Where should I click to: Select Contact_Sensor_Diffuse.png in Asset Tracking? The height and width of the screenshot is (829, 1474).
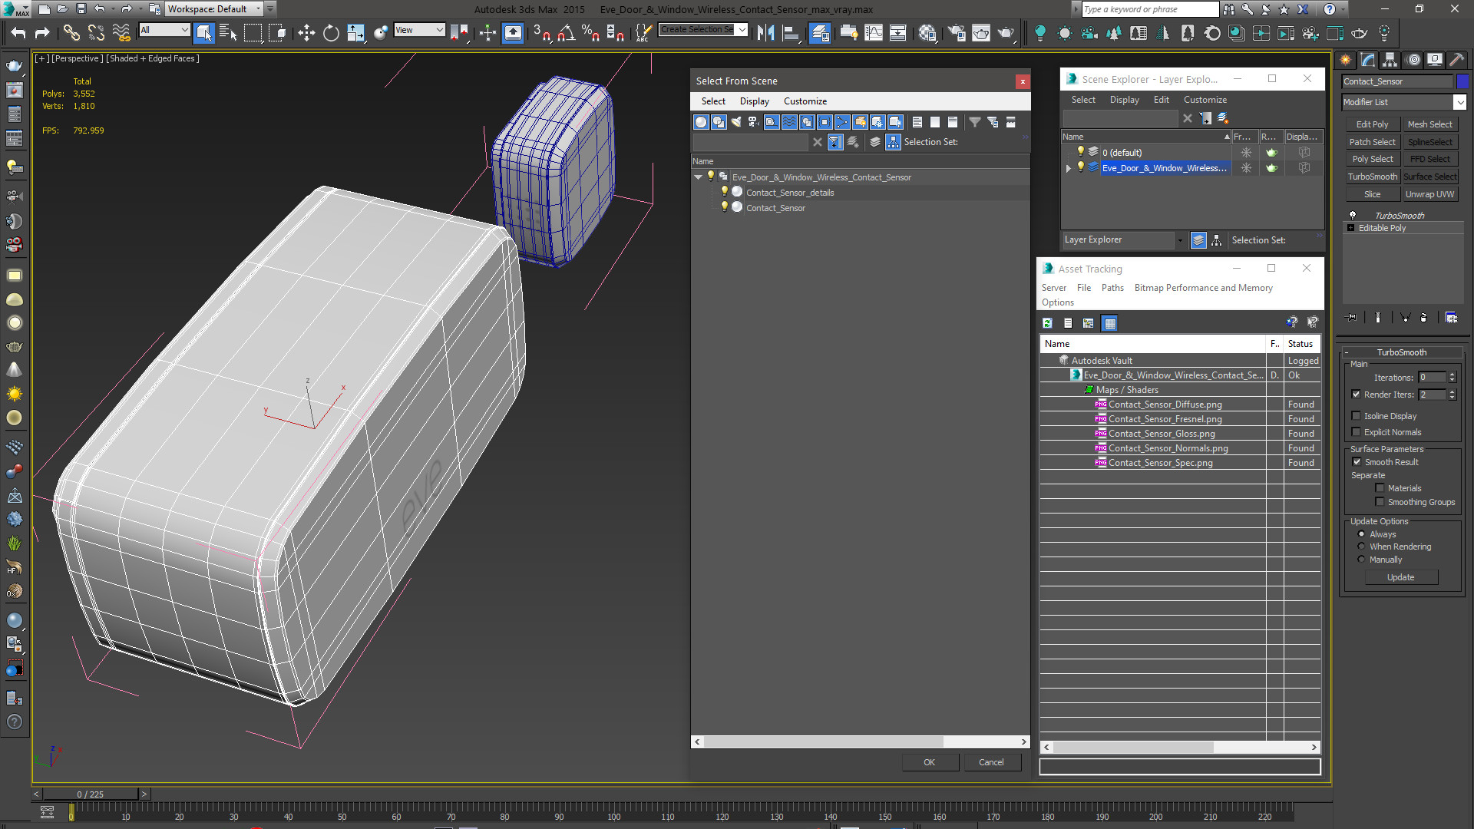(1165, 405)
